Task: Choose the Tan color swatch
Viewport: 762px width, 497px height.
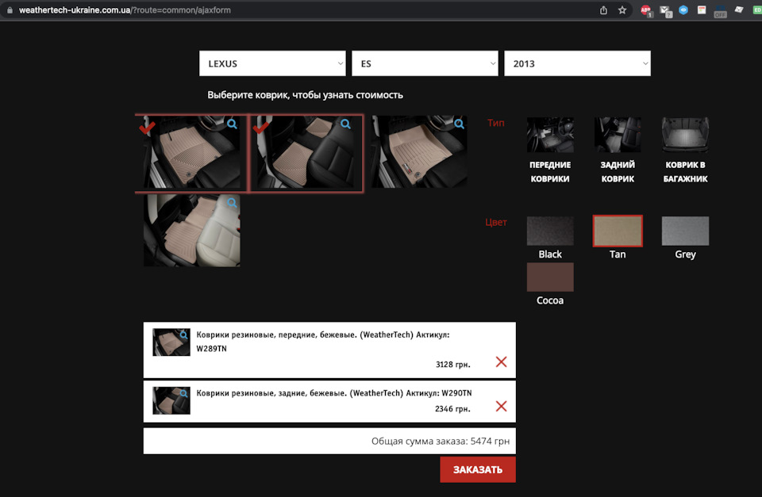Action: pos(618,231)
